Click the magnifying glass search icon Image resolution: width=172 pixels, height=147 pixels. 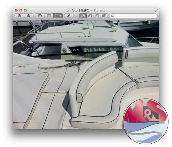113,16
